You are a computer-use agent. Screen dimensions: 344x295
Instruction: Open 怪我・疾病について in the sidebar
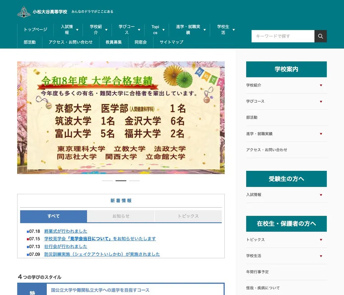coord(263,288)
